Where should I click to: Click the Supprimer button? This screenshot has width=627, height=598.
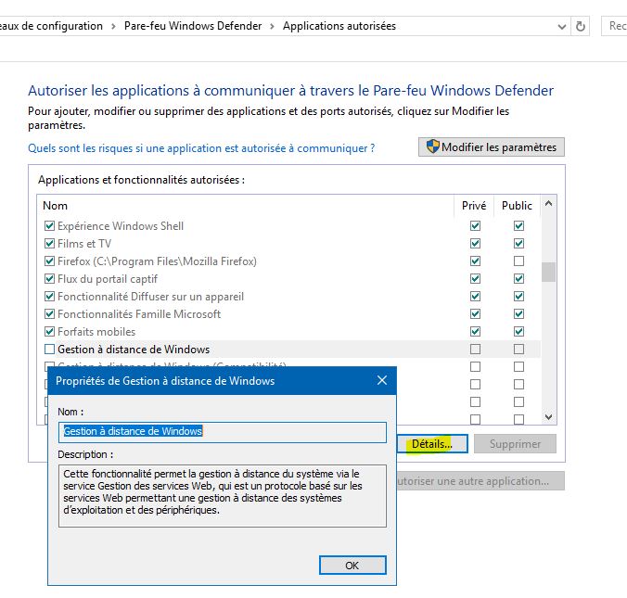[x=515, y=444]
